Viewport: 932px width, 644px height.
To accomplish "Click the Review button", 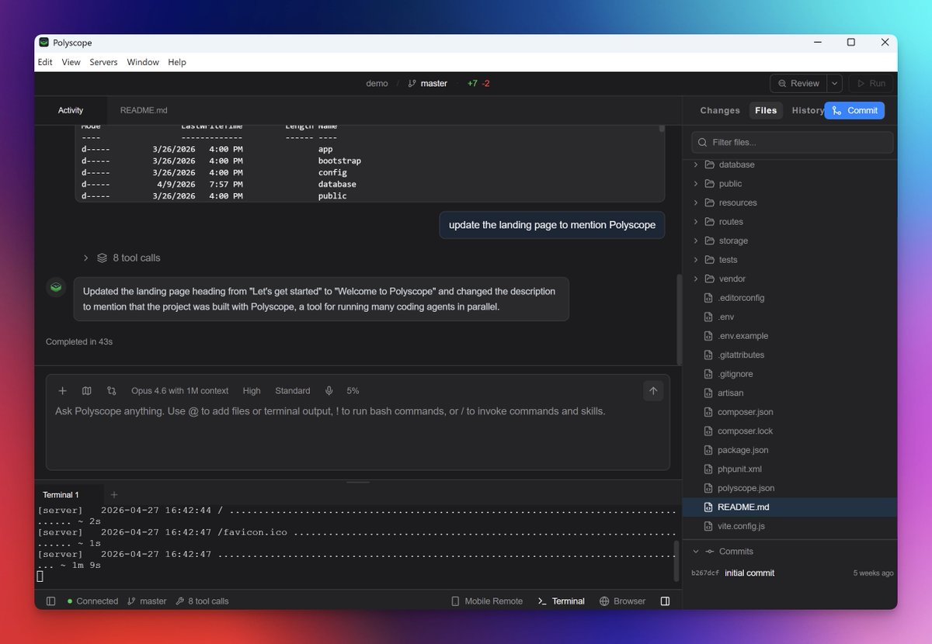I will click(x=798, y=83).
